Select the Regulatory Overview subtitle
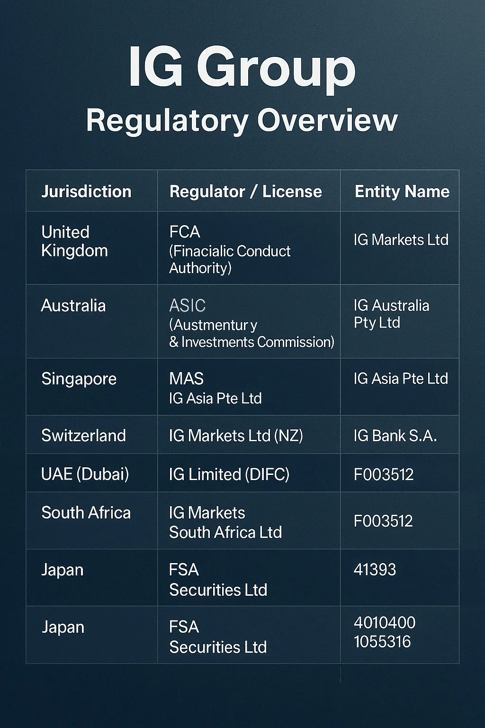Viewport: 485px width, 728px height. coord(242,120)
